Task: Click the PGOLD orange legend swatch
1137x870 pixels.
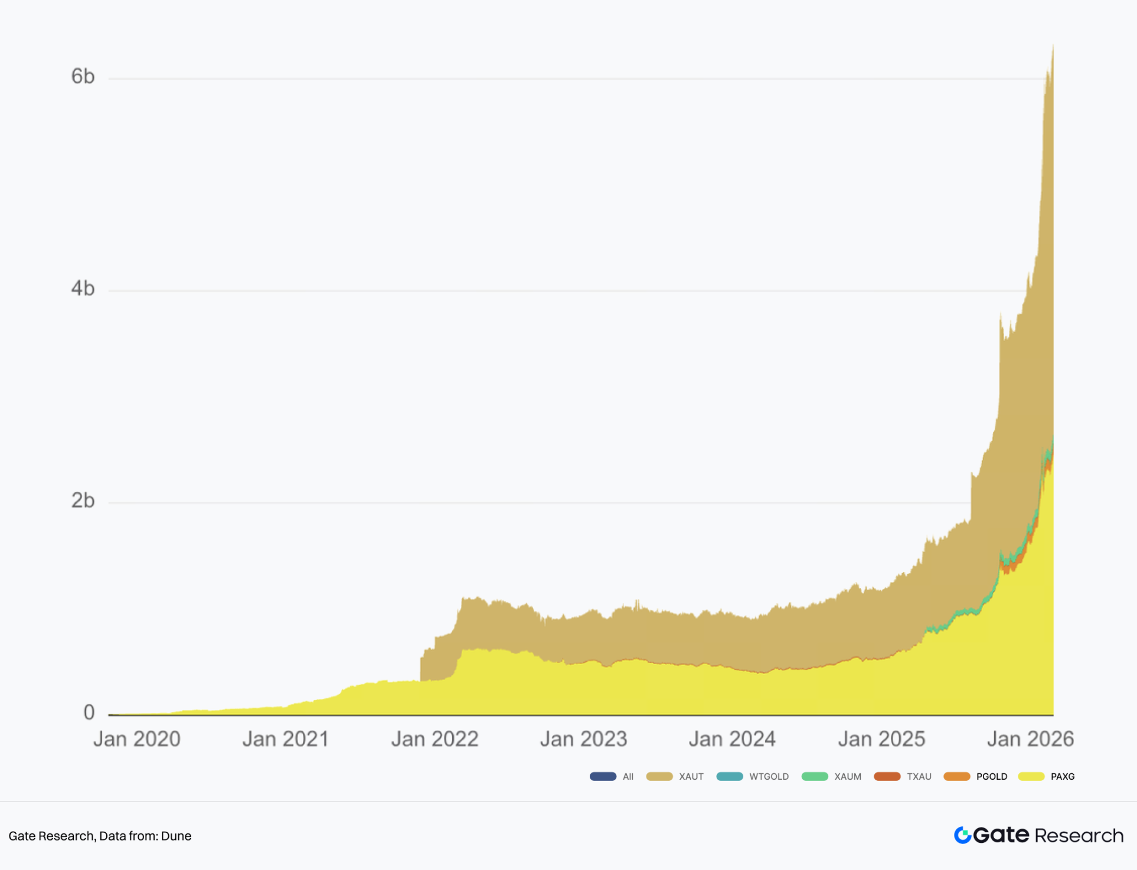Action: [957, 776]
